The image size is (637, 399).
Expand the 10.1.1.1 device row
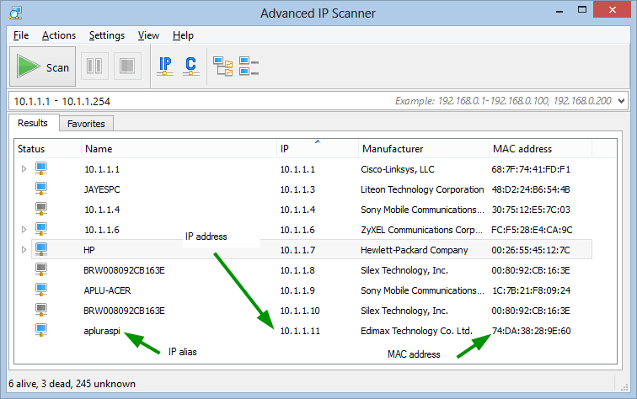tap(24, 169)
